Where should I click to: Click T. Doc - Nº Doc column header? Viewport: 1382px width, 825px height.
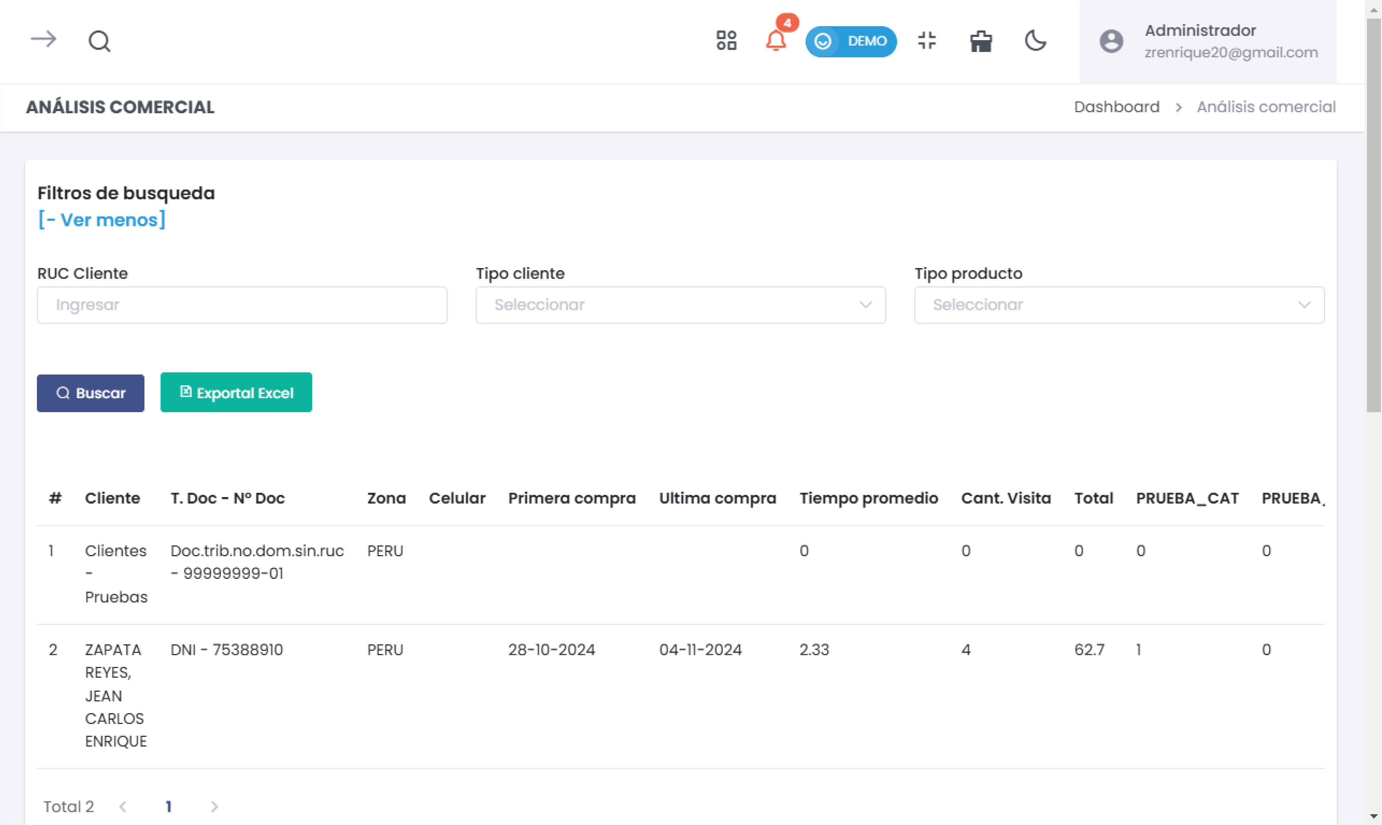[227, 498]
